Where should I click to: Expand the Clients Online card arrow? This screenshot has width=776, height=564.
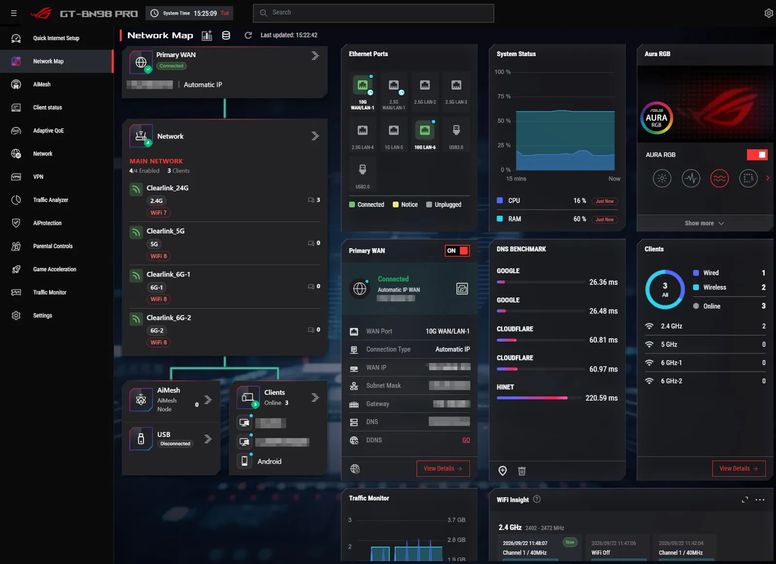click(315, 397)
